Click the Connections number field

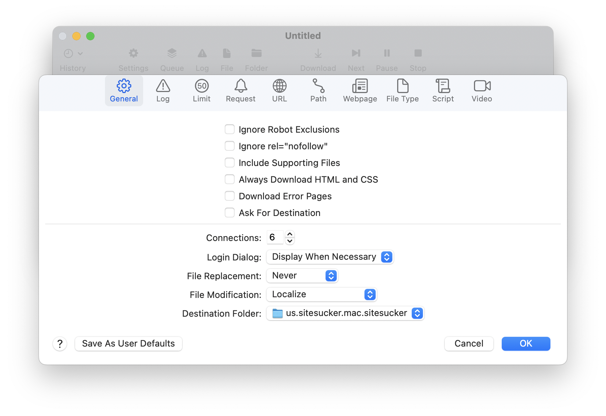(275, 238)
